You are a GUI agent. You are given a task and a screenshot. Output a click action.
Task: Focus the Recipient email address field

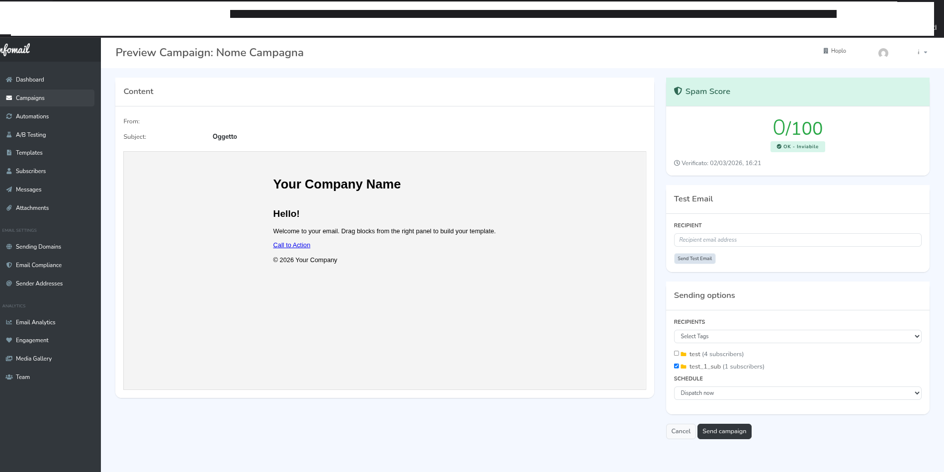point(797,240)
